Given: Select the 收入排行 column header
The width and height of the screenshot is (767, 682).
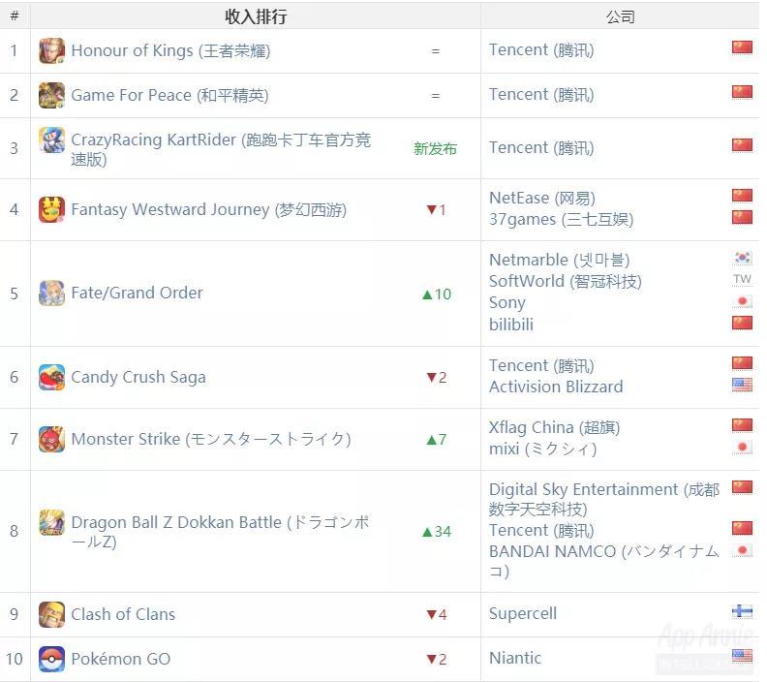Looking at the screenshot, I should [256, 16].
